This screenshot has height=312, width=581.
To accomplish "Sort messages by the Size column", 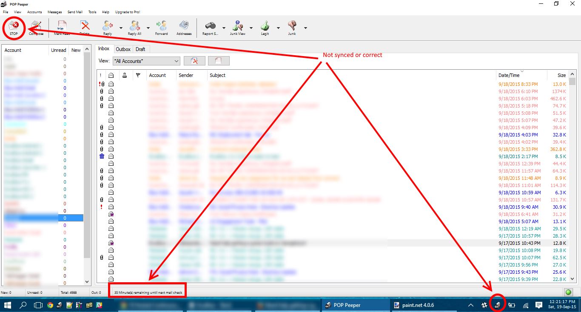I will pyautogui.click(x=557, y=75).
